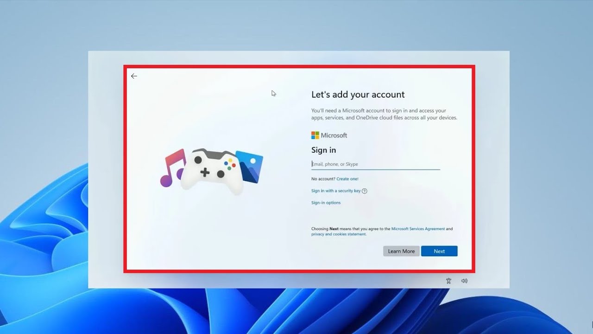
Task: Click the Microsoft logo
Action: point(329,135)
